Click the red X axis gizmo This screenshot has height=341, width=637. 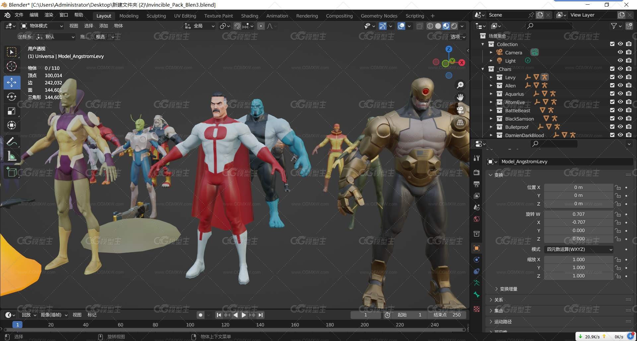point(461,62)
